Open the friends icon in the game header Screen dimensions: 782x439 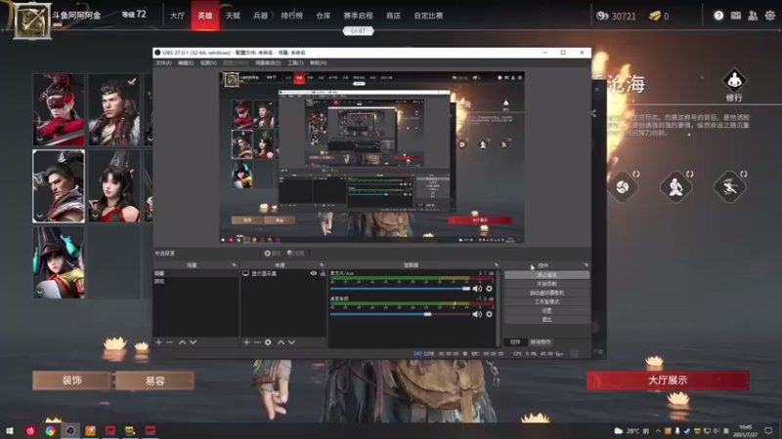(753, 16)
